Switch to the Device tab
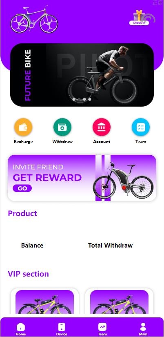The height and width of the screenshot is (337, 164). (62, 329)
